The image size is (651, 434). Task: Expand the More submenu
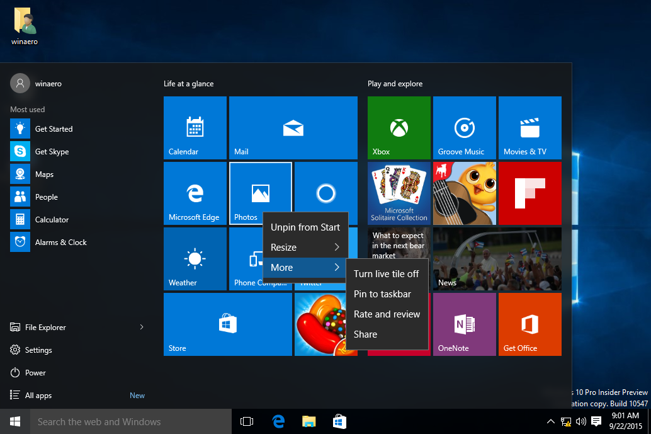(x=305, y=268)
